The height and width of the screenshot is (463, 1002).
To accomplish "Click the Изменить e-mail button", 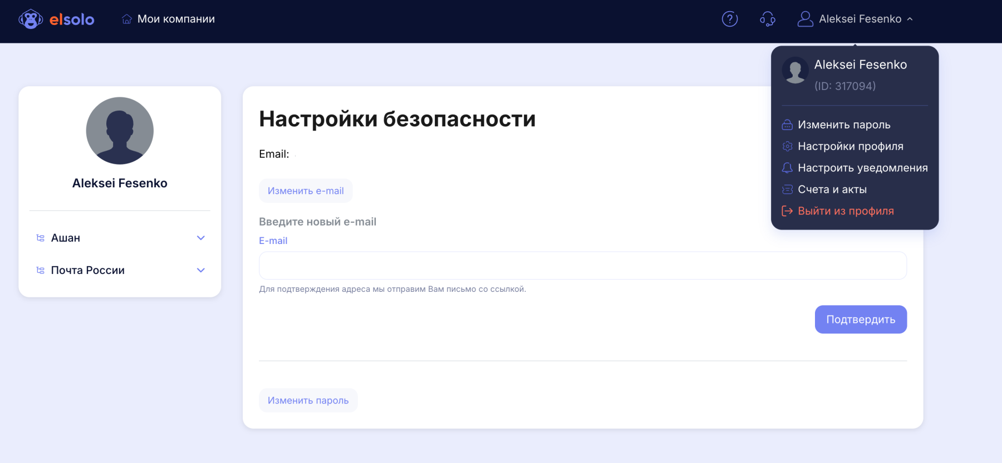I will click(306, 191).
